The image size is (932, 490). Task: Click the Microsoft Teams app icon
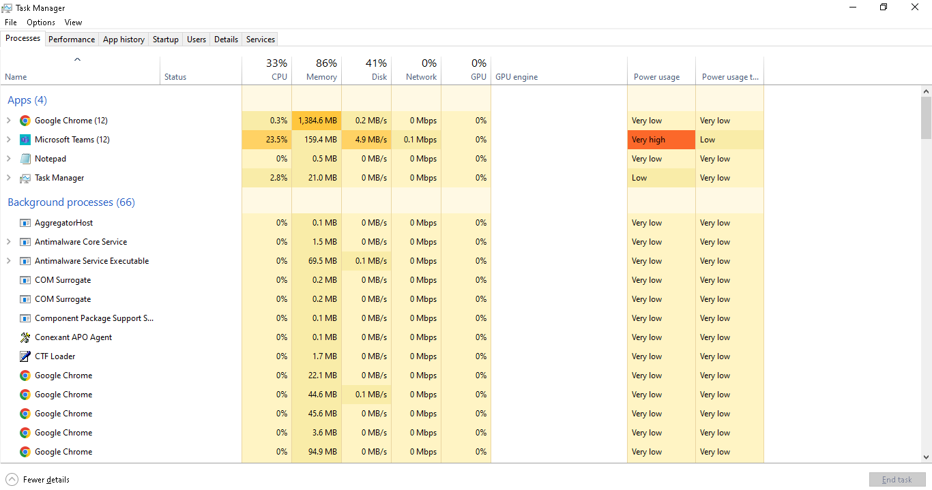[25, 140]
